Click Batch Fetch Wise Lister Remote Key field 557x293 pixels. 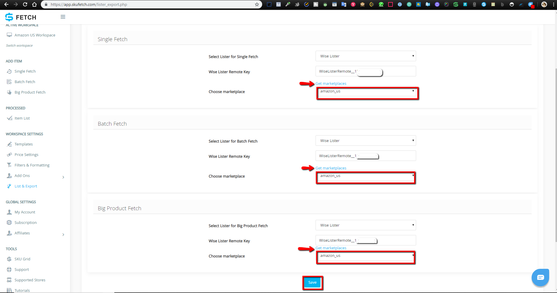pos(366,156)
